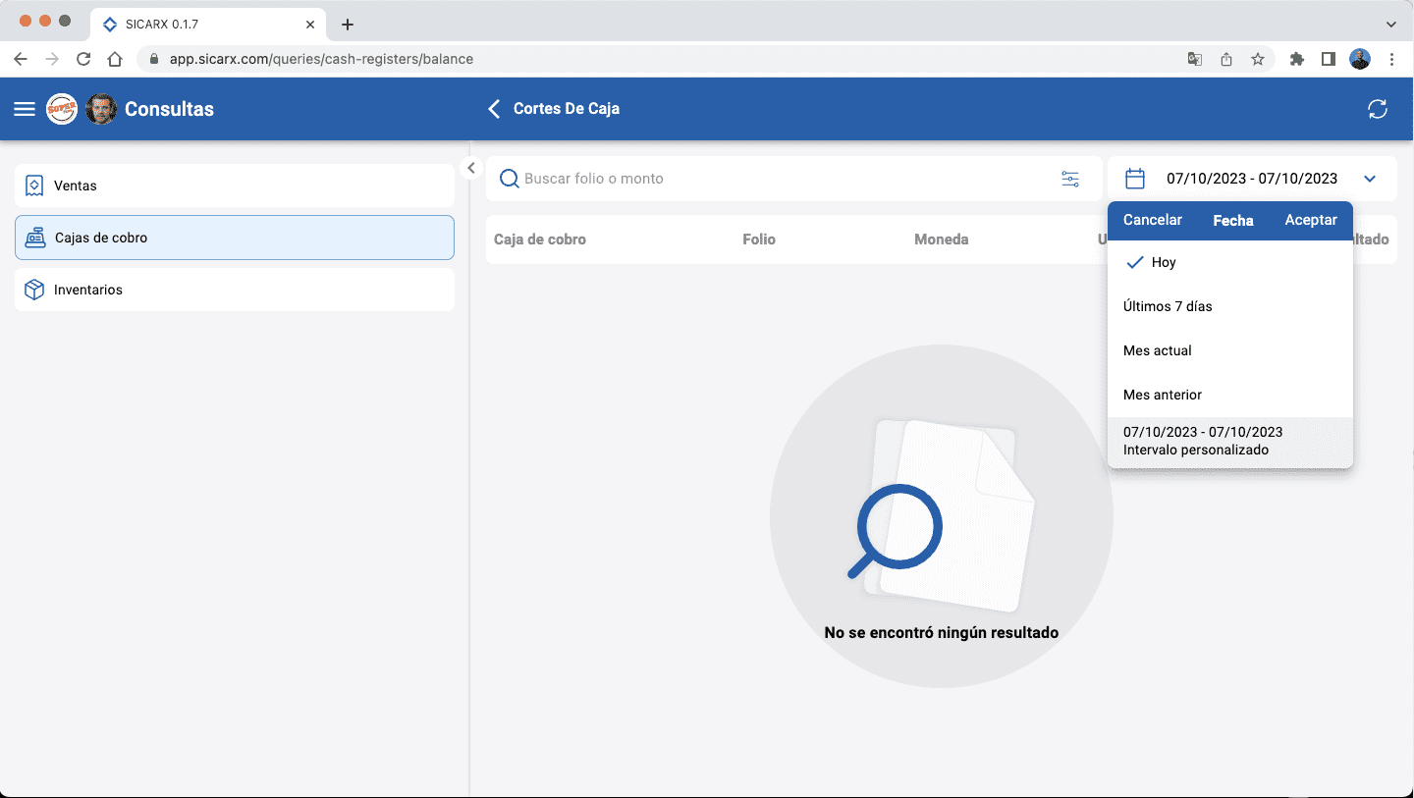Select the Hoy date option
1414x798 pixels.
(x=1164, y=262)
